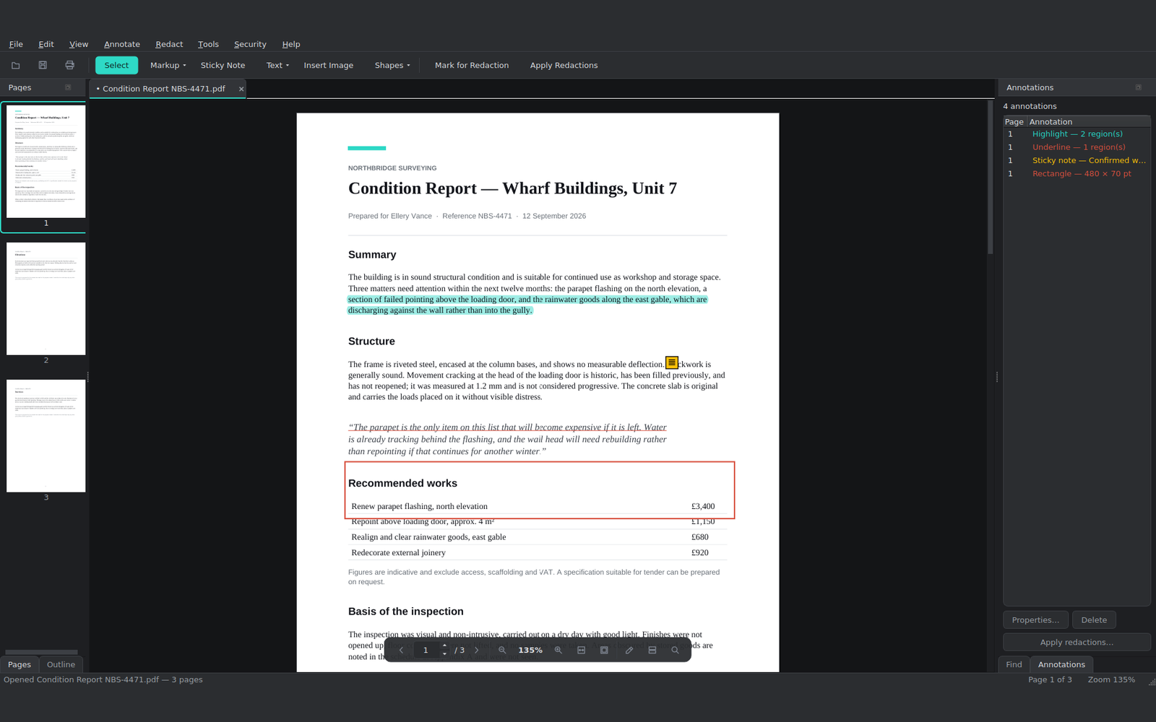Viewport: 1156px width, 722px height.
Task: Click the pencil annotate icon
Action: 629,651
